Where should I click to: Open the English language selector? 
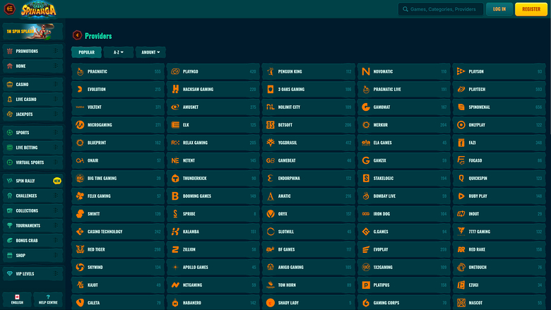[x=17, y=299]
